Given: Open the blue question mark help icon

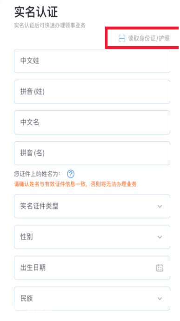Looking at the screenshot, I should click(x=71, y=174).
